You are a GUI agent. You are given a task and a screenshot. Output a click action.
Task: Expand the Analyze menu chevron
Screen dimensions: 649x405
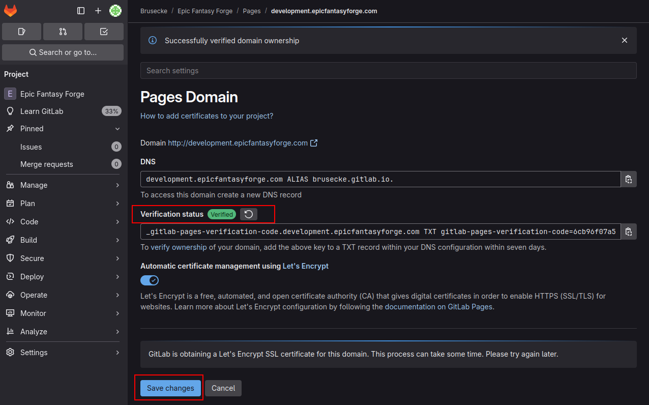point(117,332)
